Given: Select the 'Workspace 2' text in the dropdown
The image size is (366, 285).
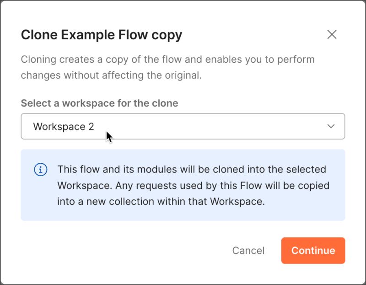Looking at the screenshot, I should [64, 127].
